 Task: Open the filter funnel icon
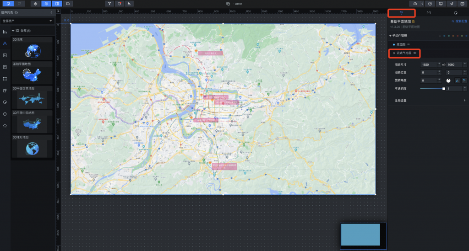109,4
